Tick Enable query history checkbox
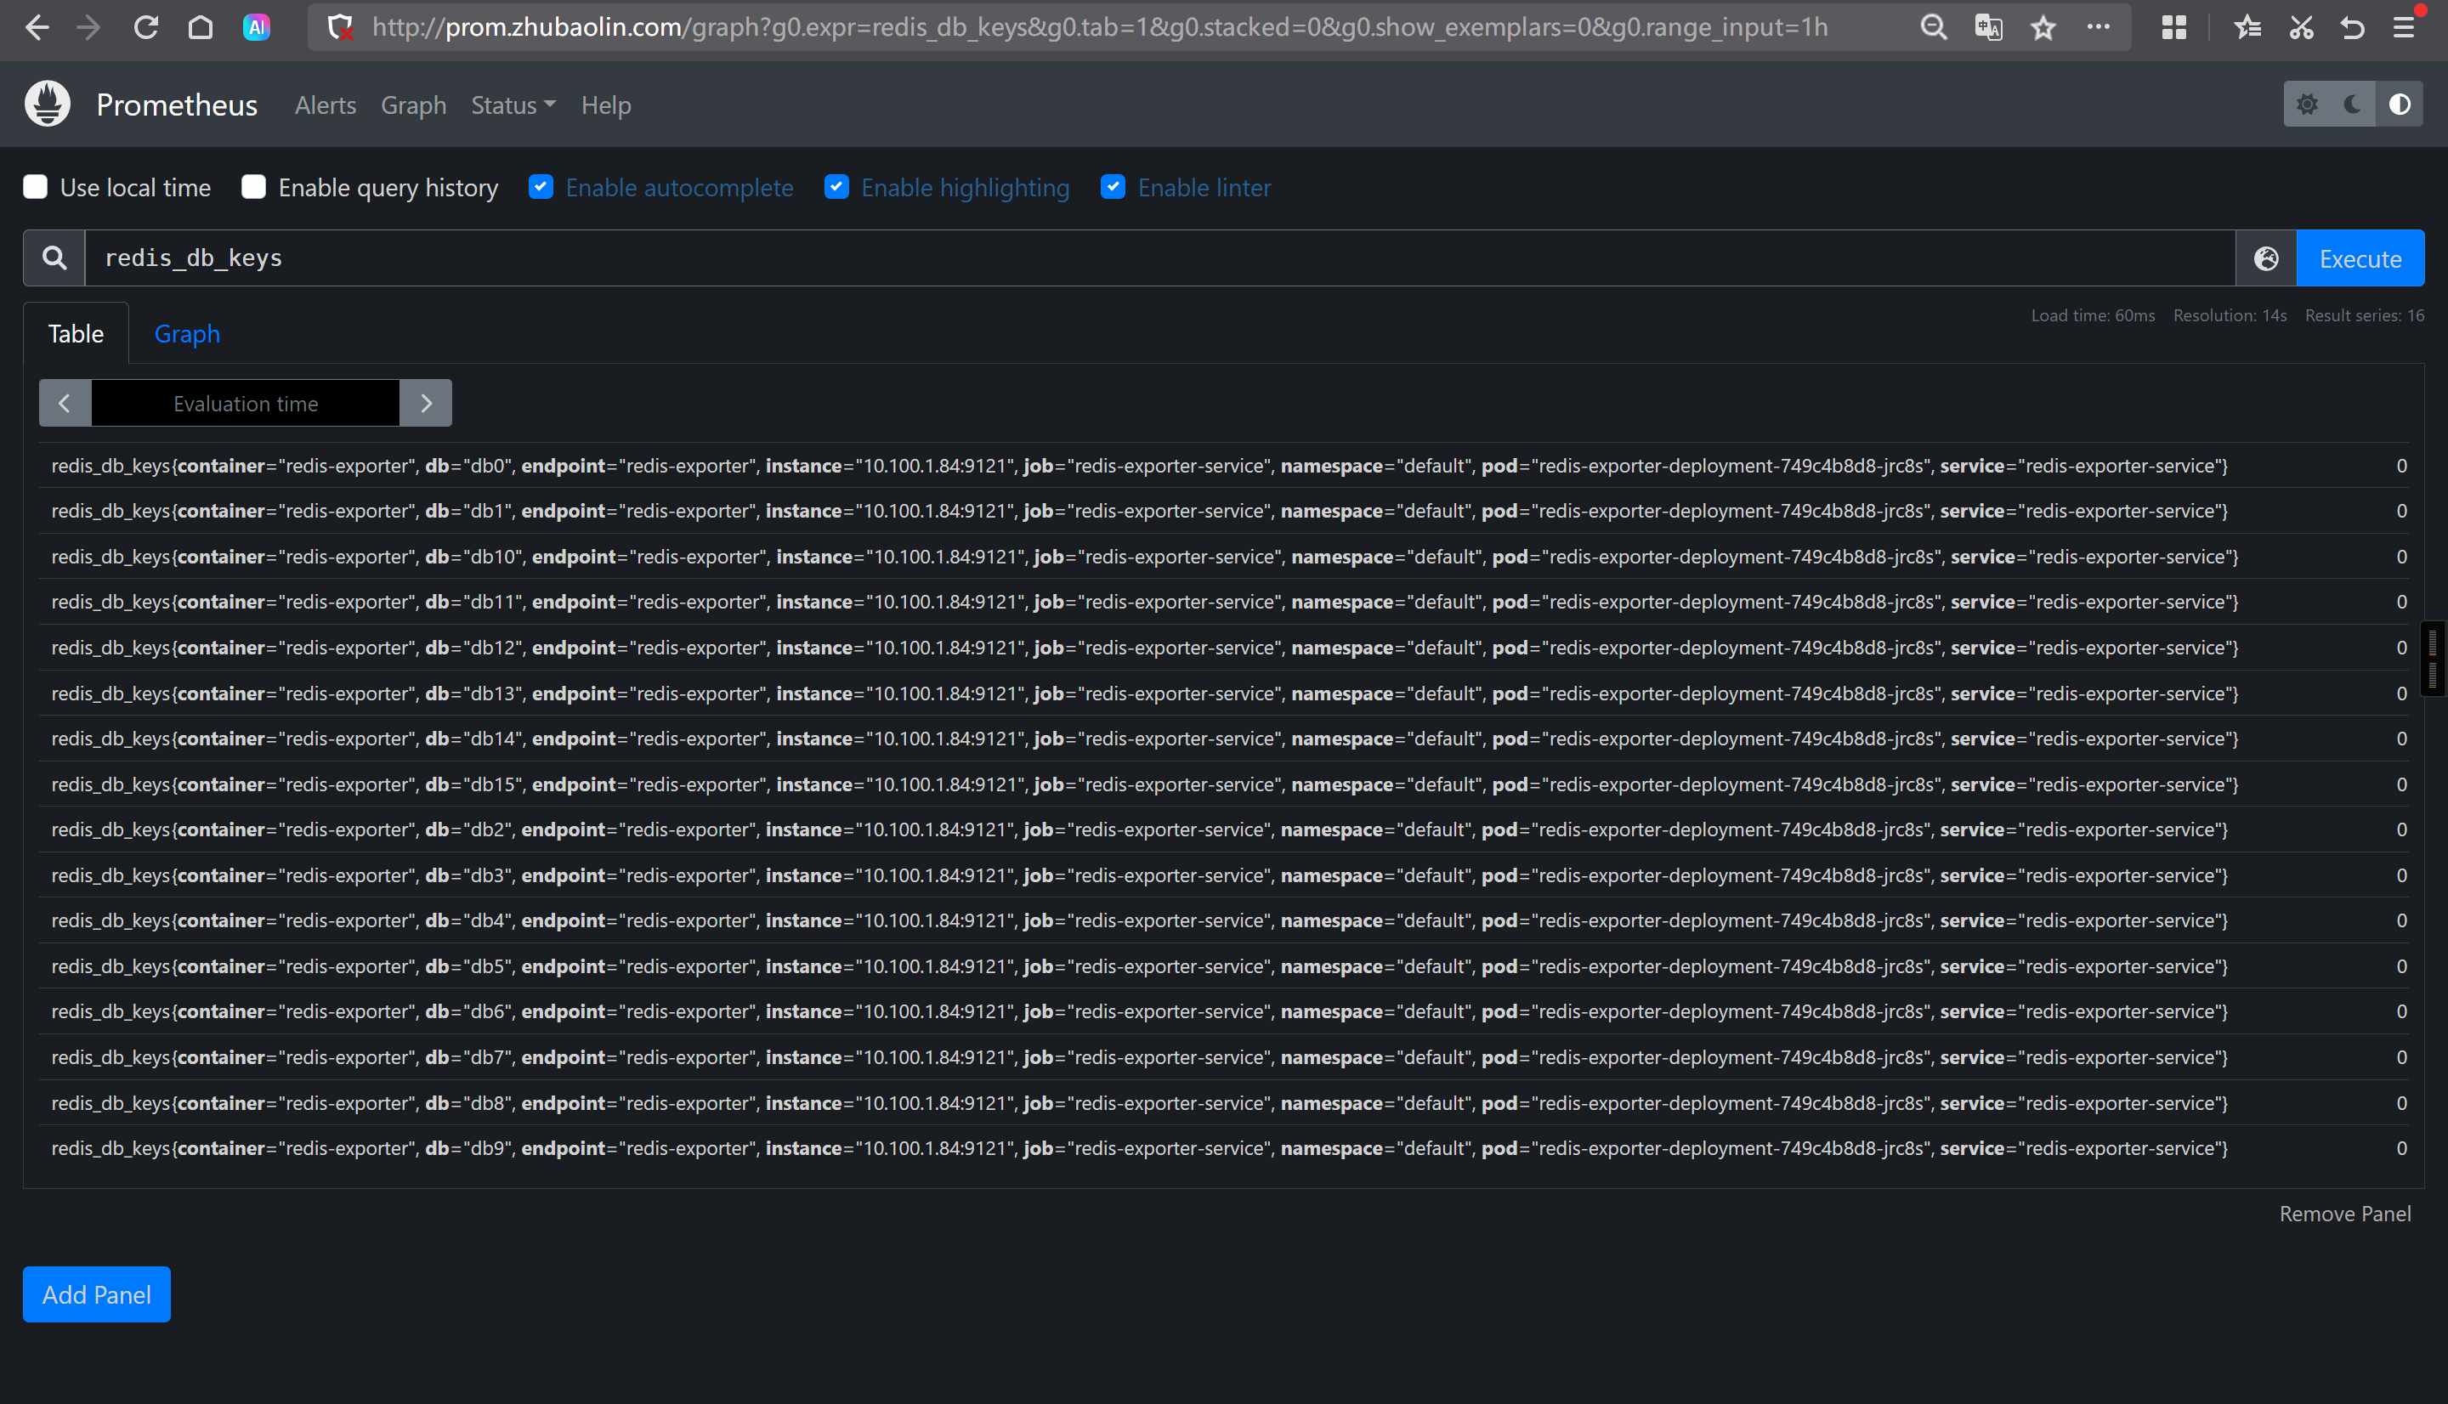 (253, 187)
